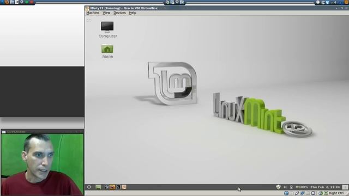The width and height of the screenshot is (349, 196).
Task: Click the button at far right of guest panel
Action: point(345,187)
